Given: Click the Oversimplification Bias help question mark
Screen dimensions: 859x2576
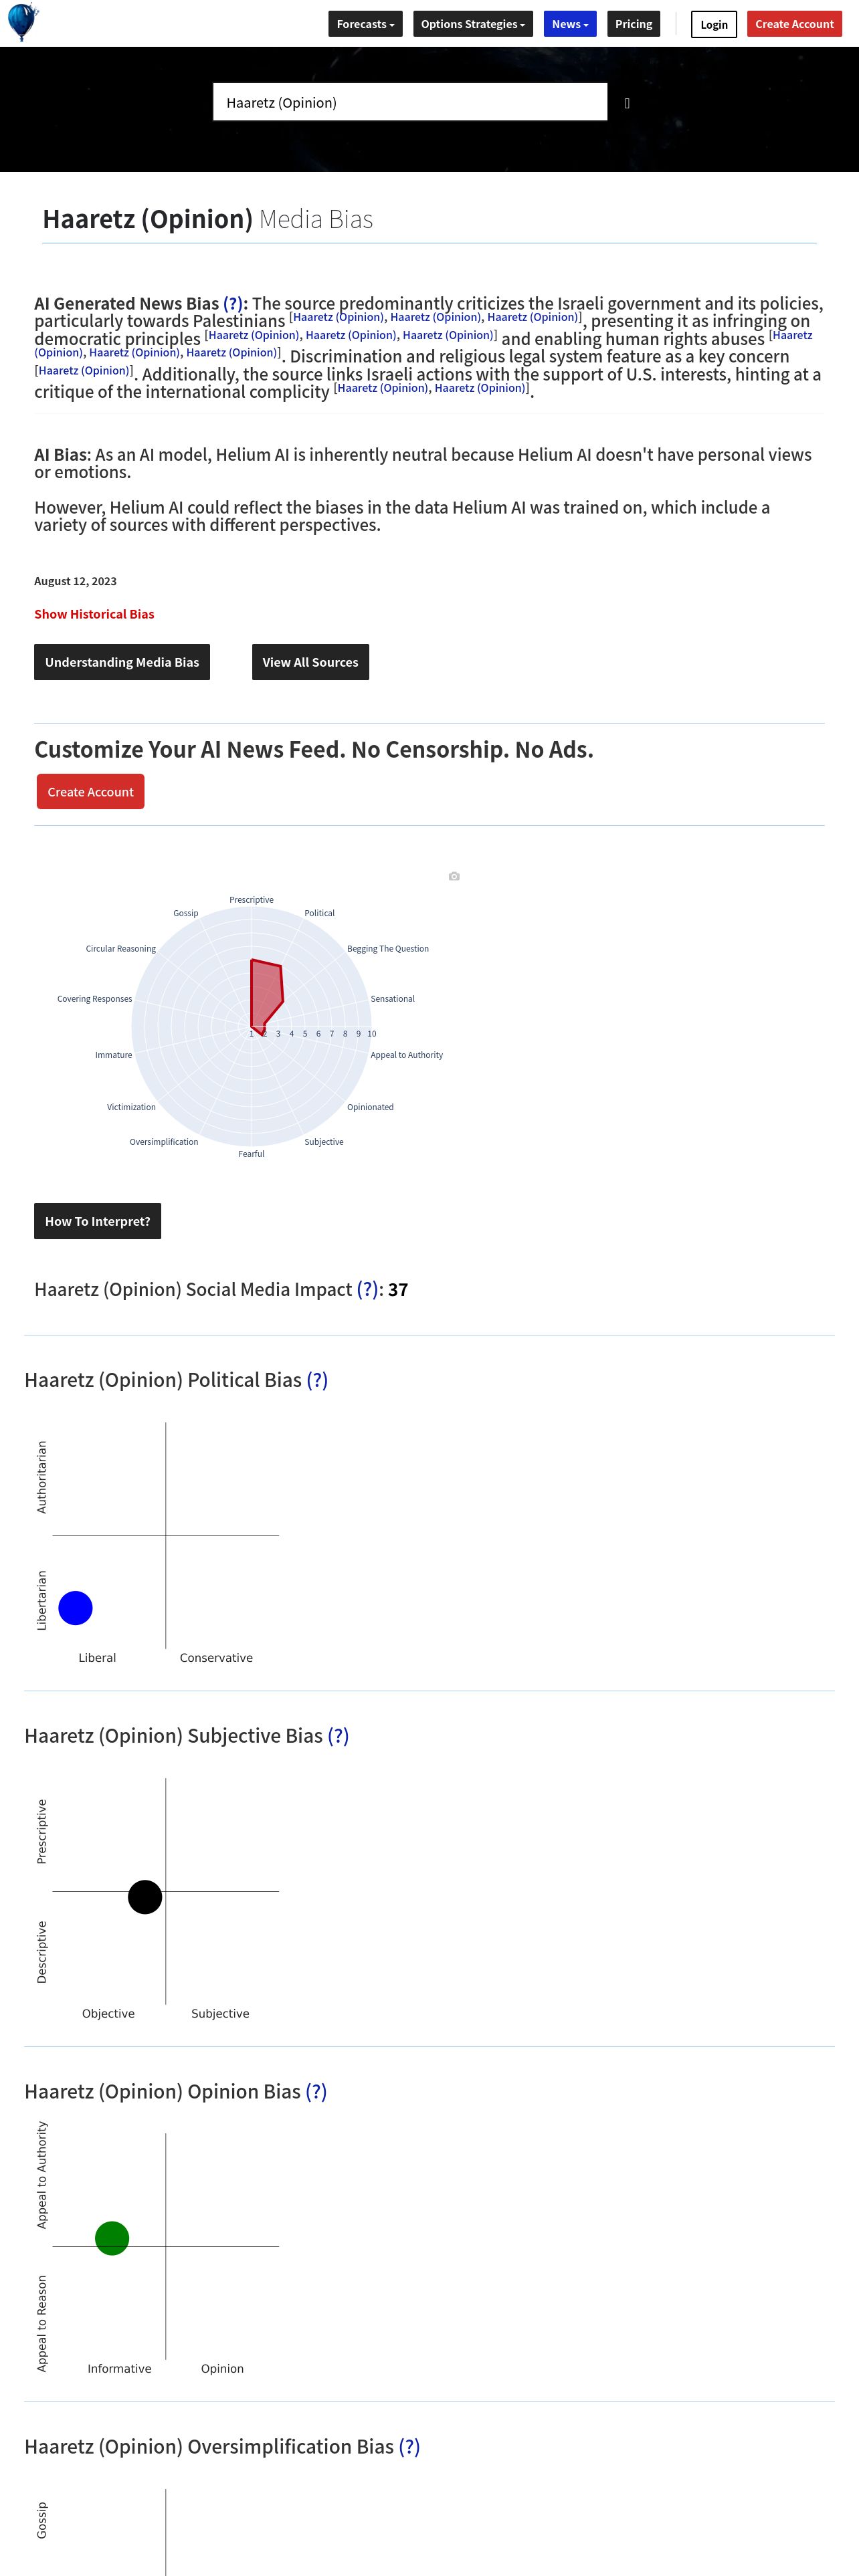Looking at the screenshot, I should click(409, 2446).
